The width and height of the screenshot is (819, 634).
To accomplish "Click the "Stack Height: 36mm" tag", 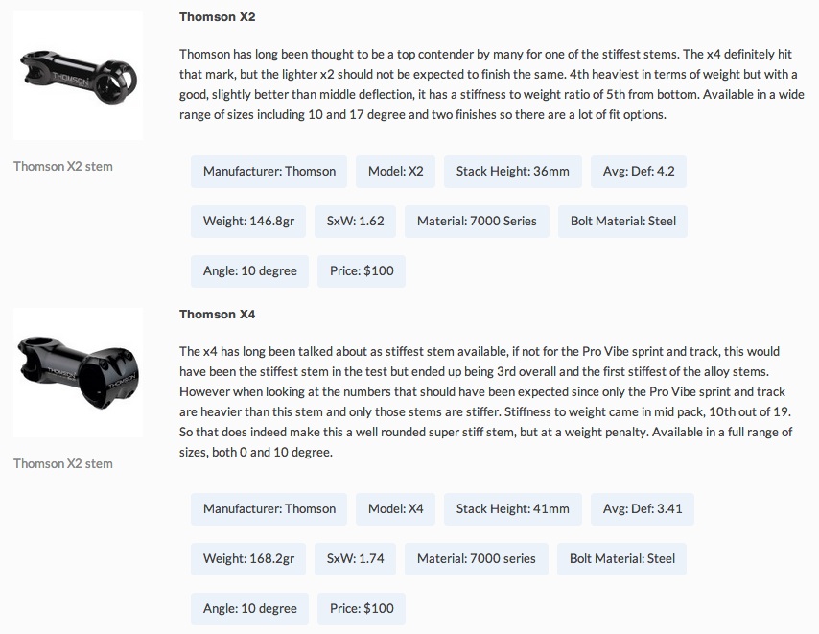I will [x=512, y=172].
